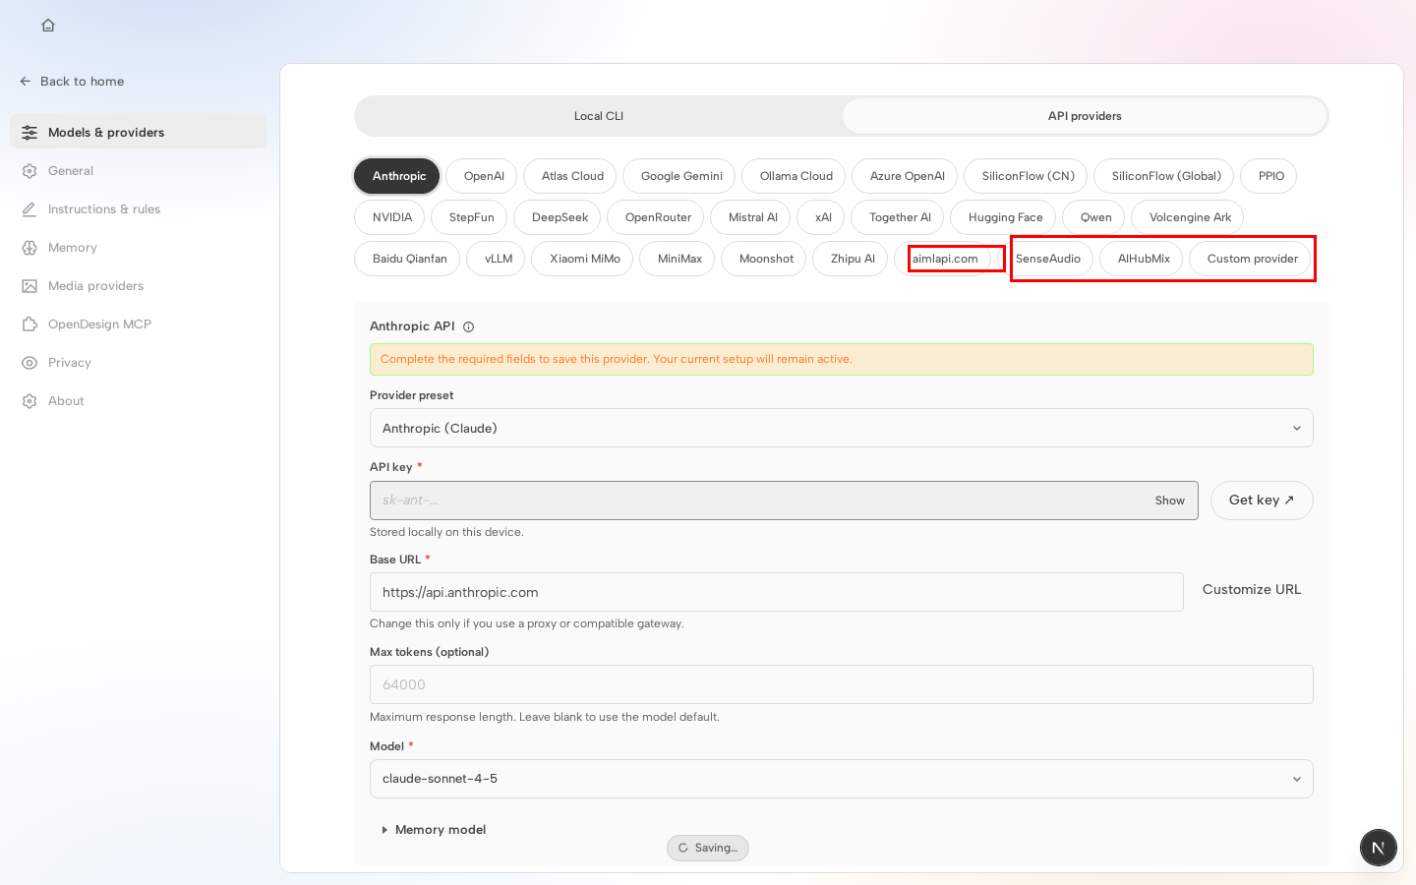1416x885 pixels.
Task: Click the Base URL input field
Action: tap(776, 592)
